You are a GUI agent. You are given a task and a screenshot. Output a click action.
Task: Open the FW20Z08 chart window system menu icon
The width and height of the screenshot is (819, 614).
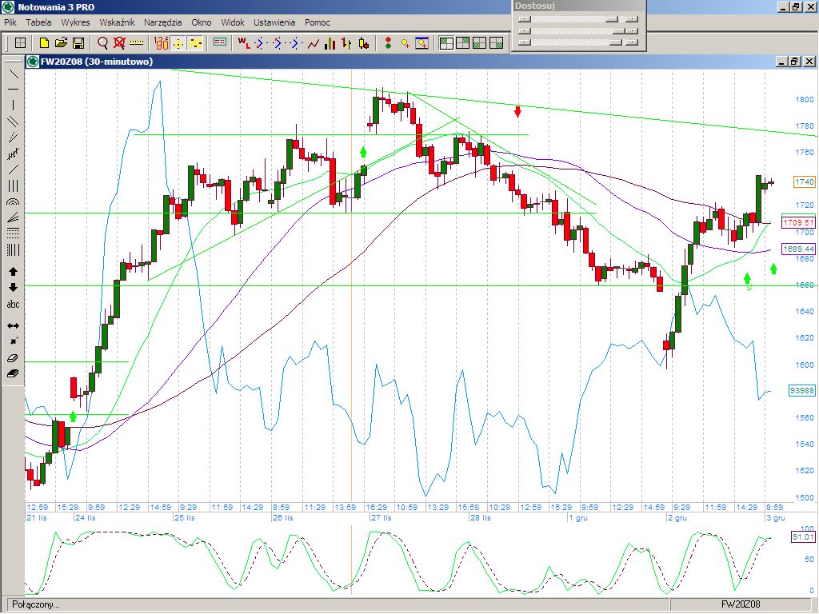pos(33,62)
